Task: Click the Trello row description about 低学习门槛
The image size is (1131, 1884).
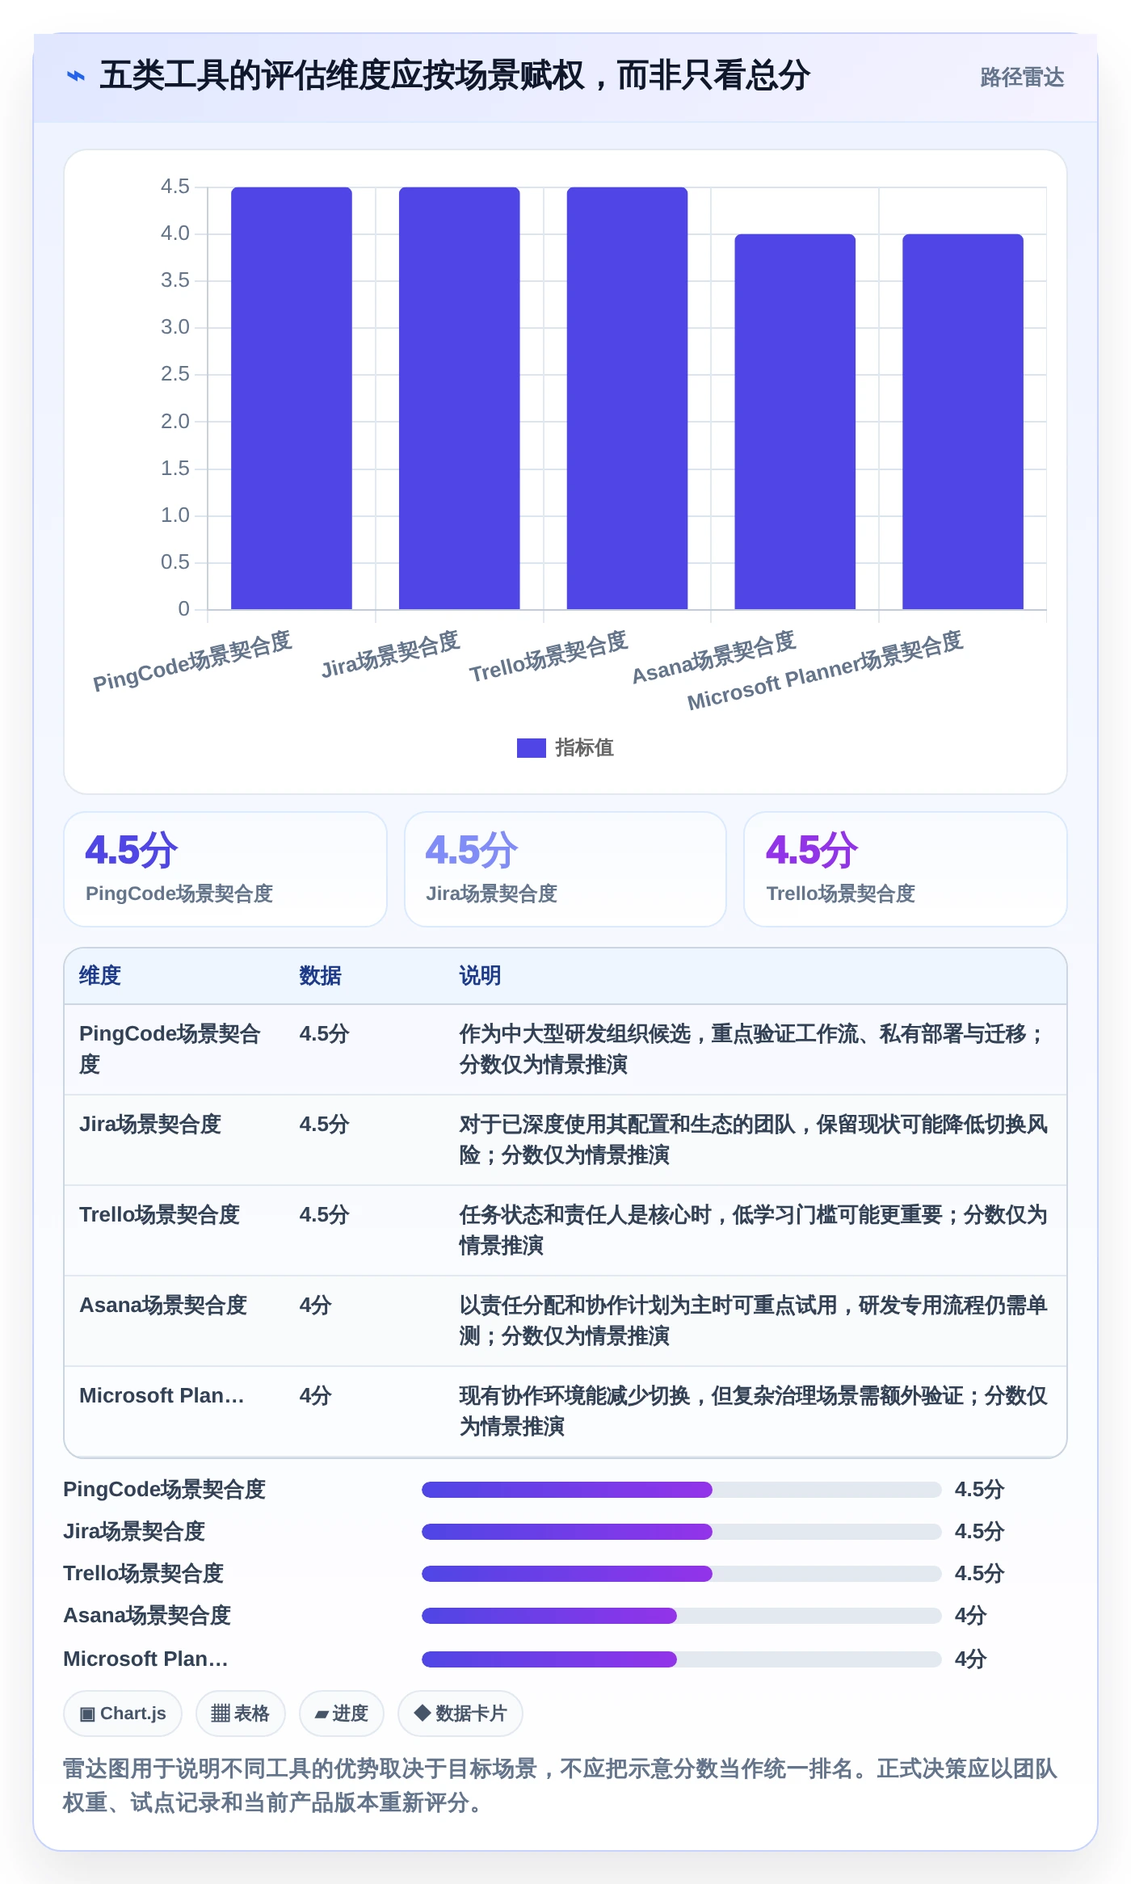Action: 753,1230
